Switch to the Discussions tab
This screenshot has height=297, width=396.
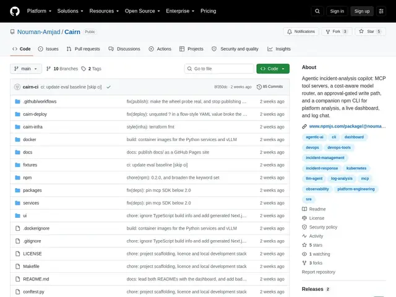(x=124, y=49)
